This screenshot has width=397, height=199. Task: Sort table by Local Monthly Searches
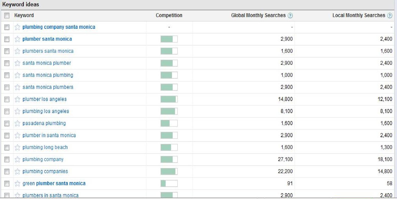click(x=358, y=15)
